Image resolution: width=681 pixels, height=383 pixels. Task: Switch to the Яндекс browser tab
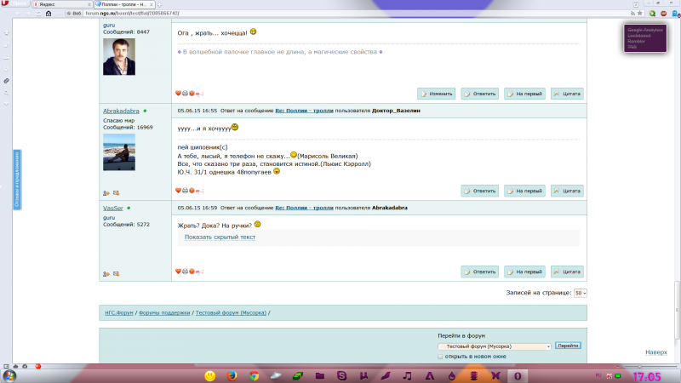[62, 4]
